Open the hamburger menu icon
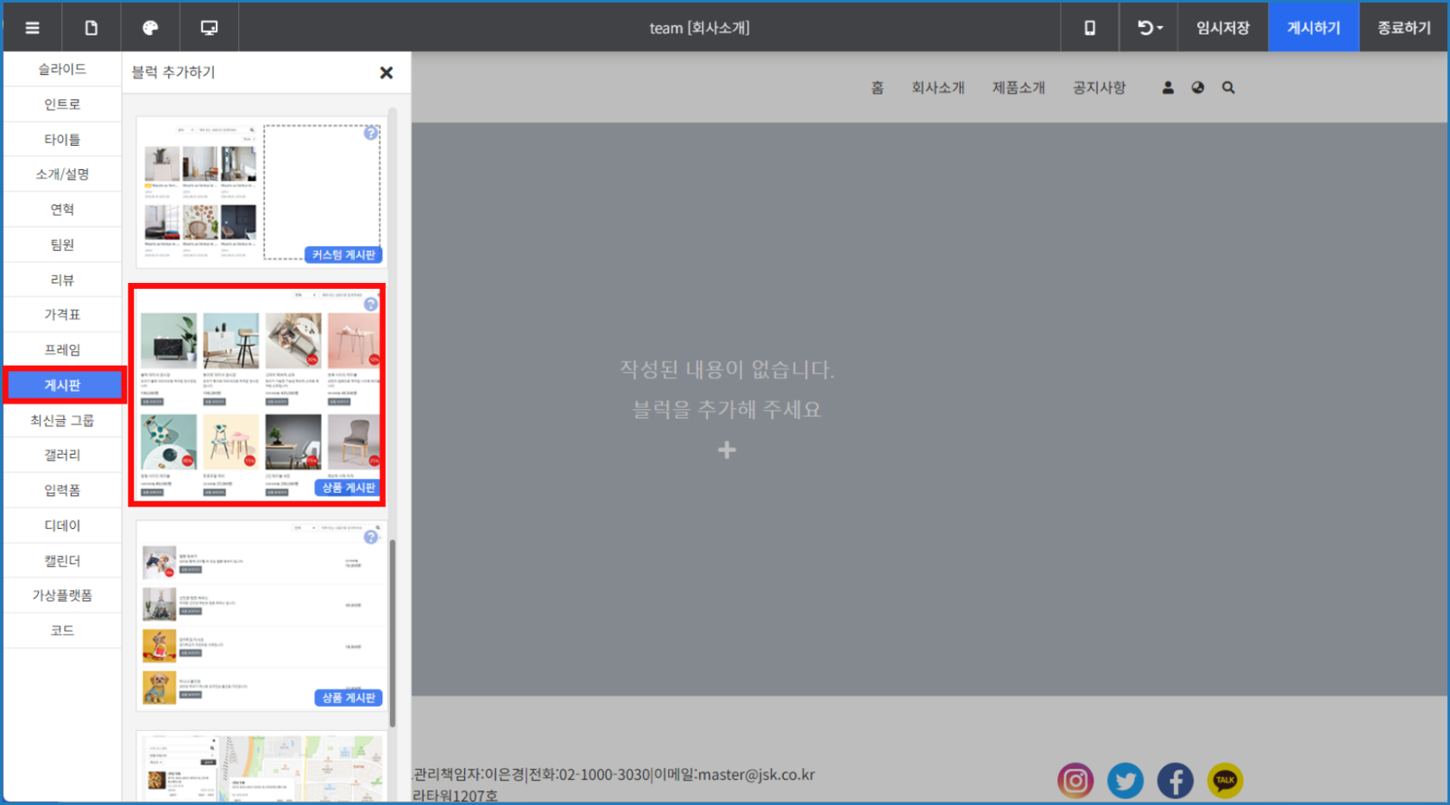The image size is (1450, 805). point(32,28)
